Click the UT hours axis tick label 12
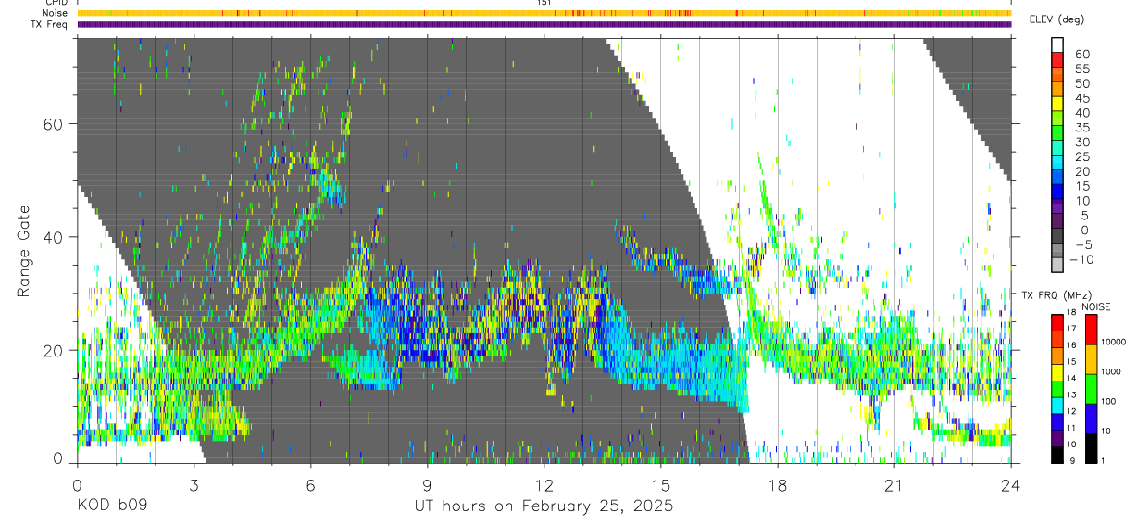1137x525 pixels. tap(544, 485)
